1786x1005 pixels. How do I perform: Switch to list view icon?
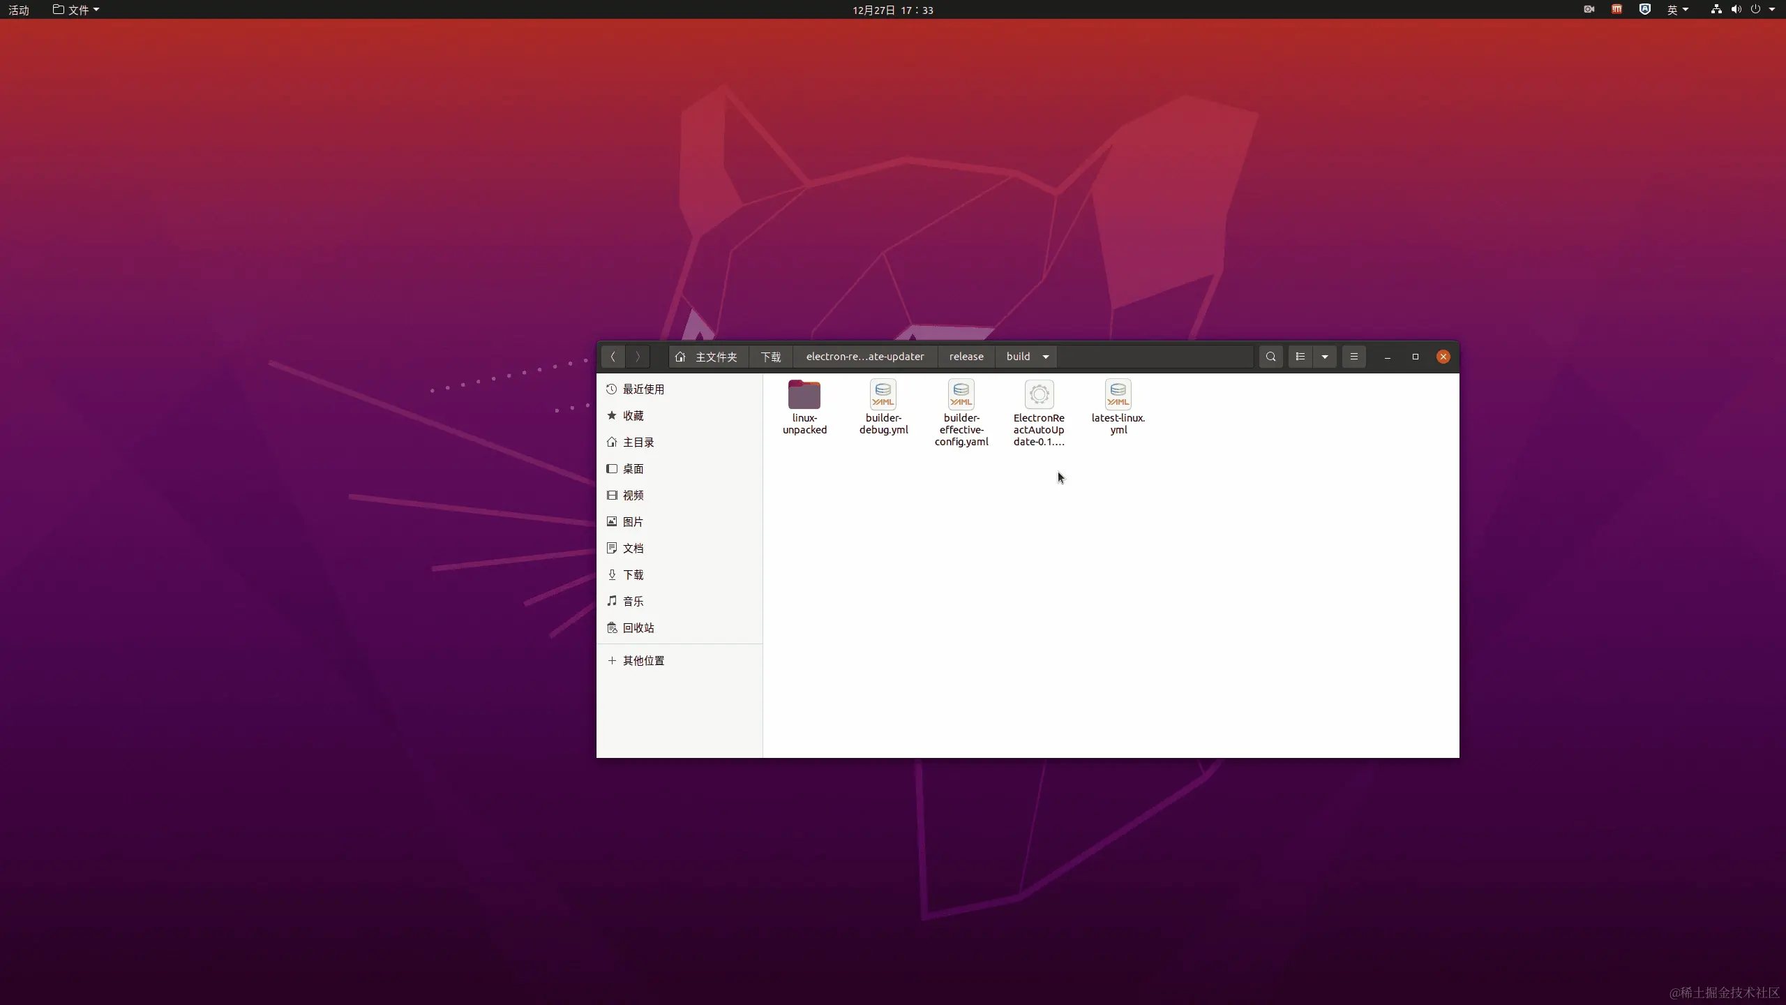point(1300,357)
